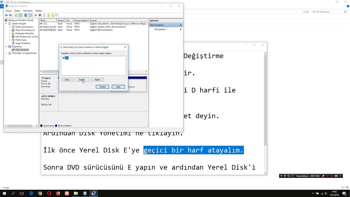The width and height of the screenshot is (350, 197).
Task: Select the Sistem Ayrıldı volume row
Action: (x=94, y=27)
